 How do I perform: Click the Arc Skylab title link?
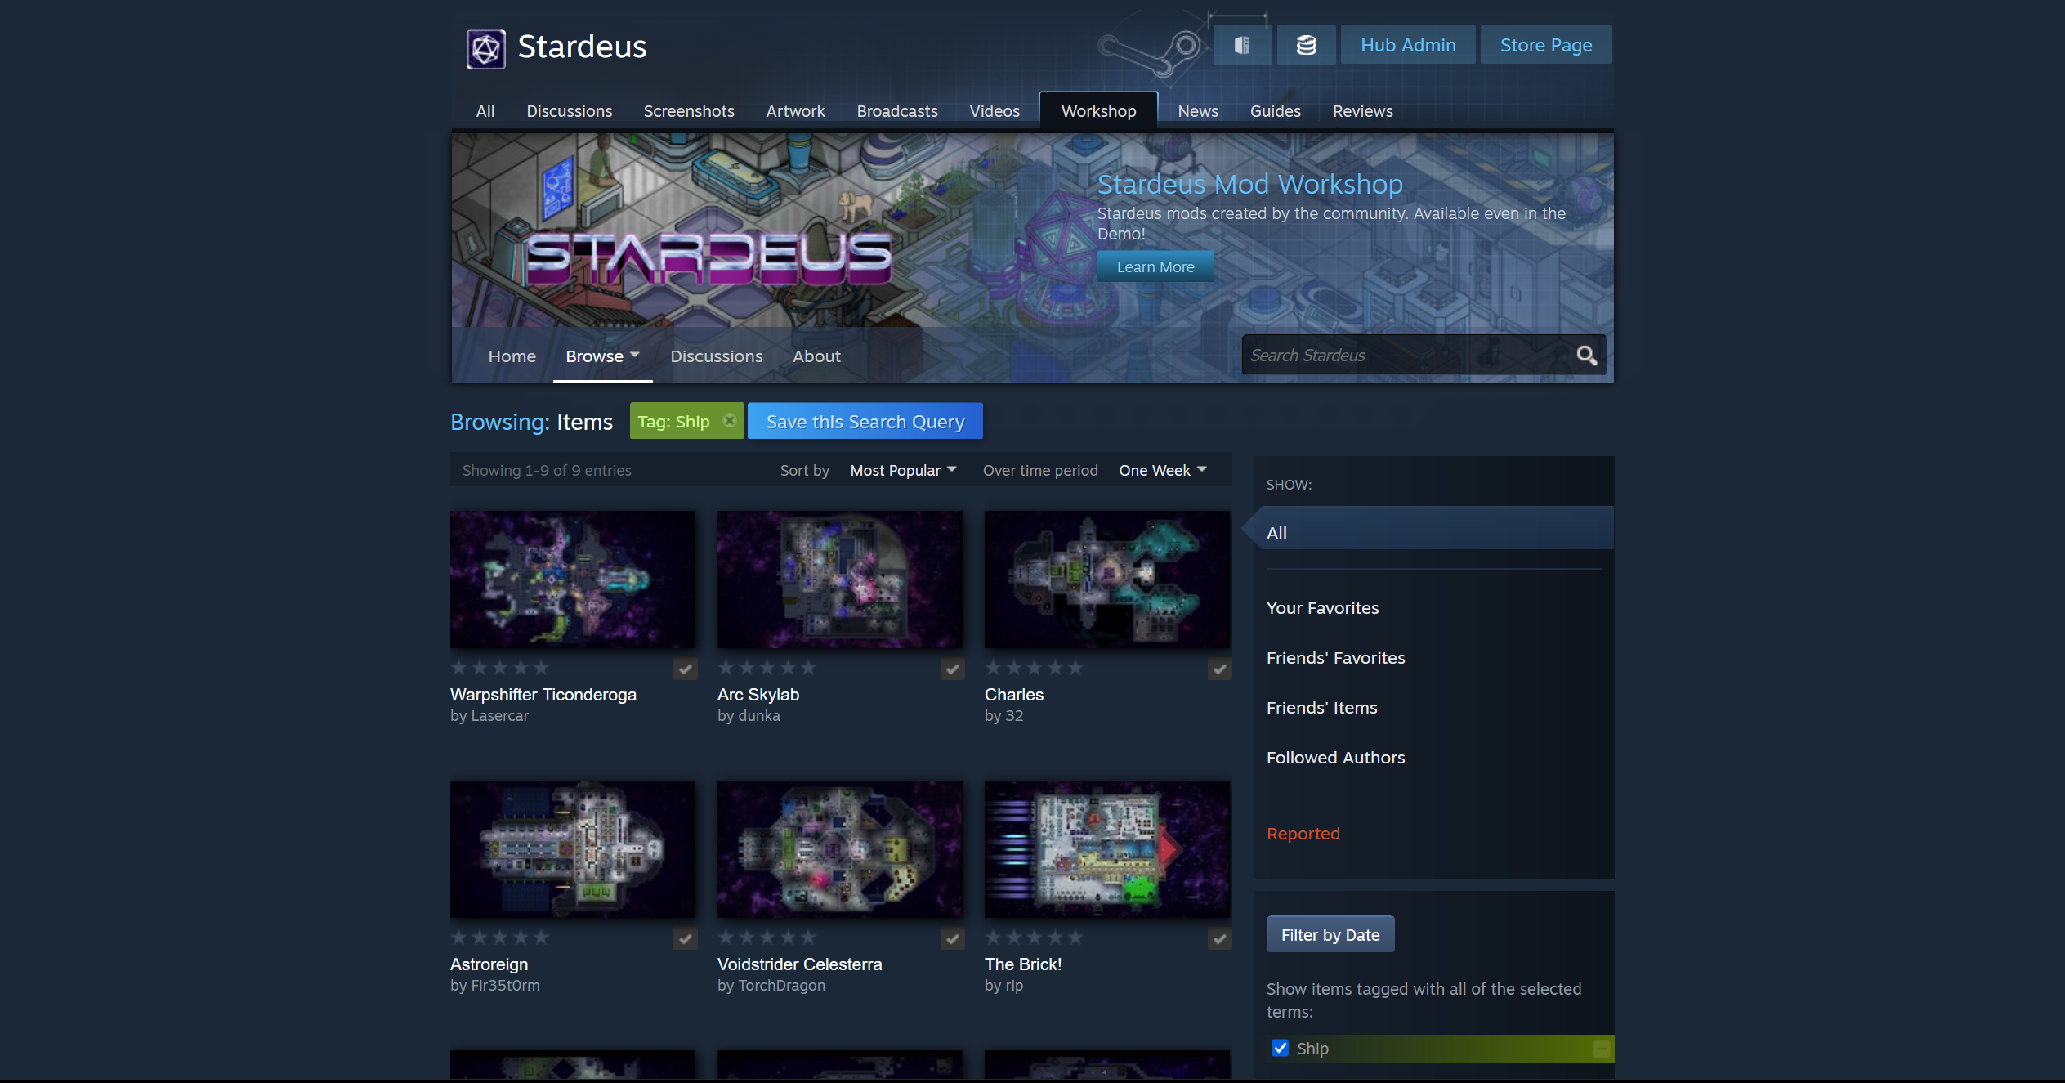tap(758, 695)
